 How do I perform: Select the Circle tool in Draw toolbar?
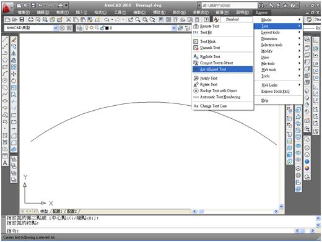5,80
